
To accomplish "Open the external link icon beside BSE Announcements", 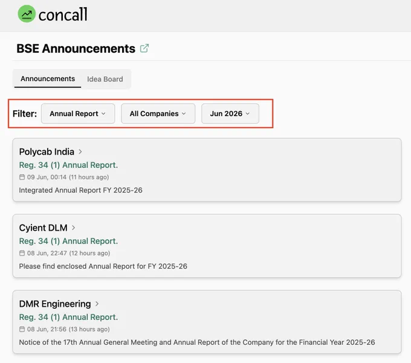I will 144,48.
